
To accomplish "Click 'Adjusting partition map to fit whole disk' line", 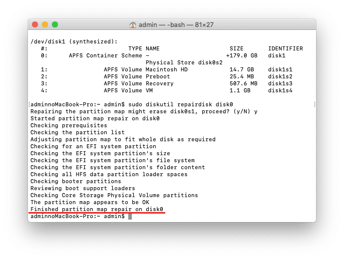I will pos(123,139).
